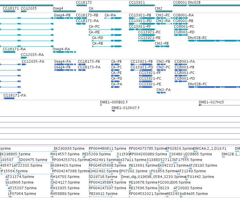Select the DME1-013K07.F clone label
The height and width of the screenshot is (198, 240).
[125, 108]
